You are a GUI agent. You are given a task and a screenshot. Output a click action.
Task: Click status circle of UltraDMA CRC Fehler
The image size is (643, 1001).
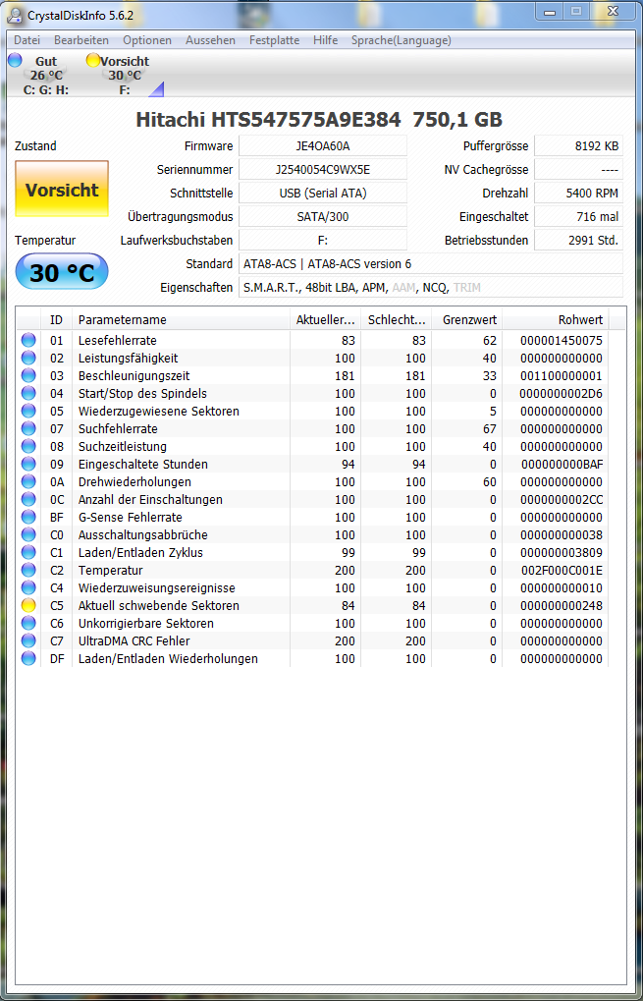[x=28, y=640]
